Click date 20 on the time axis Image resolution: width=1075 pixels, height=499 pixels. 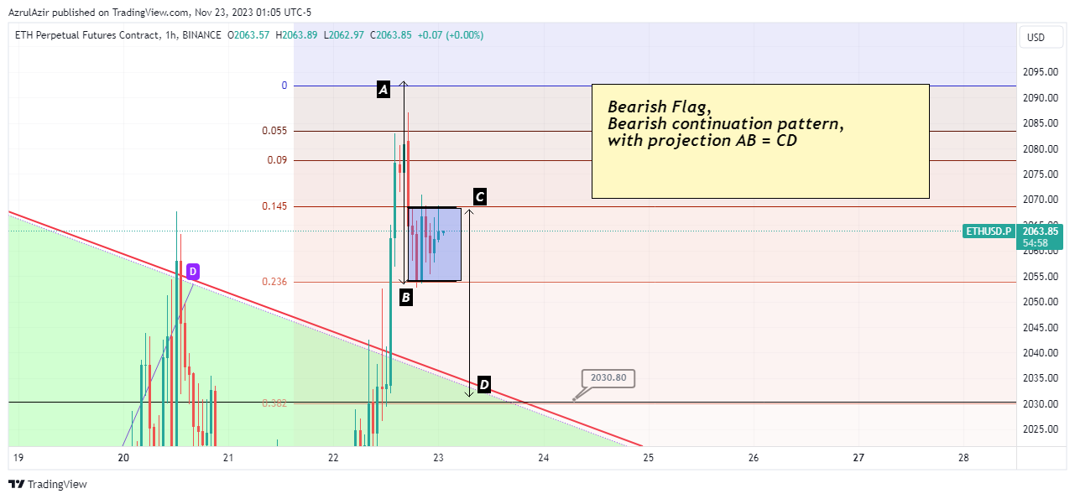123,458
